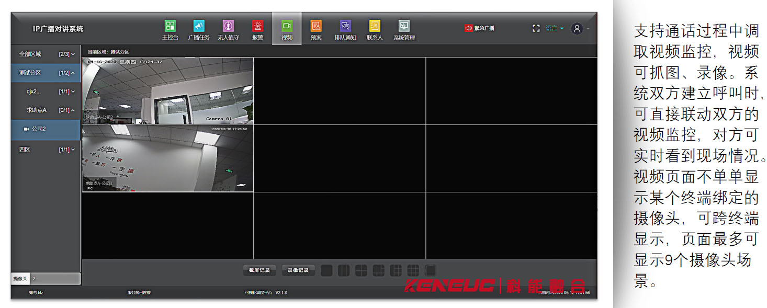Select the djx2... terminal row
The image size is (767, 308).
pos(46,92)
